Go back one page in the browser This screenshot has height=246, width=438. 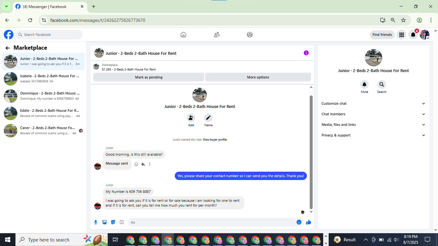tap(7, 20)
